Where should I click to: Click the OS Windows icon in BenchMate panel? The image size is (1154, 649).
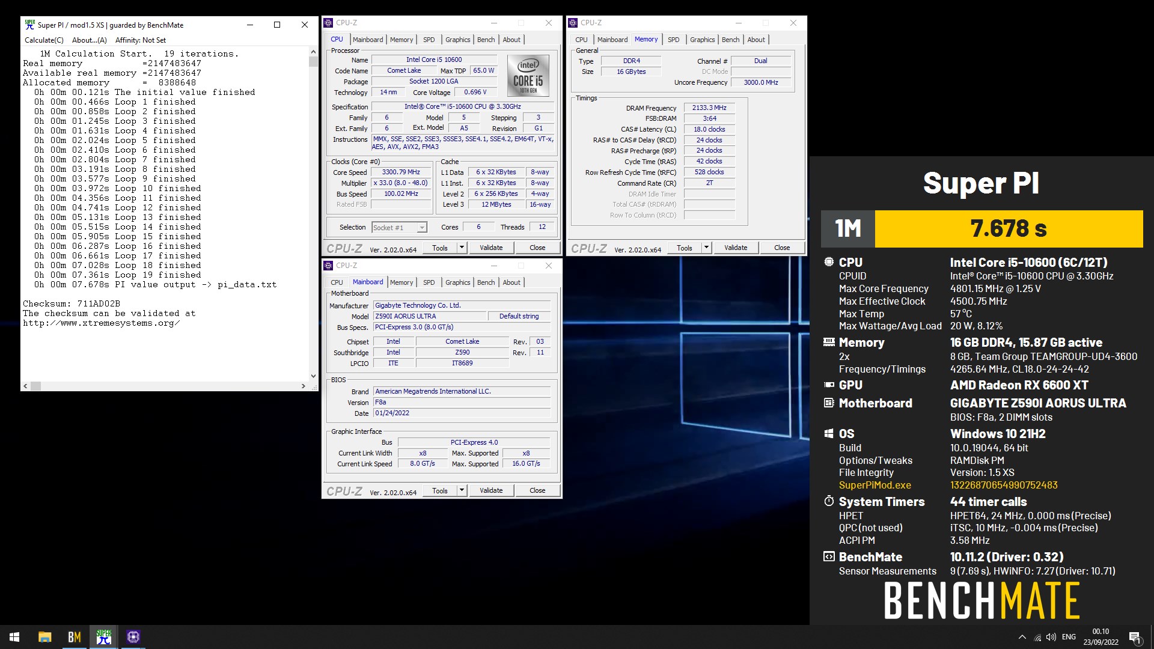(x=829, y=433)
